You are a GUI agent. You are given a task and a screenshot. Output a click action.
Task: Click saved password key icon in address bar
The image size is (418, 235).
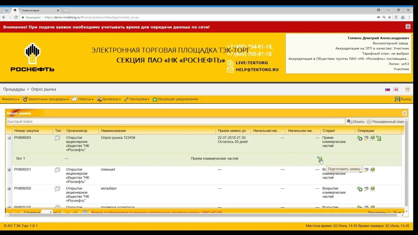tap(379, 17)
